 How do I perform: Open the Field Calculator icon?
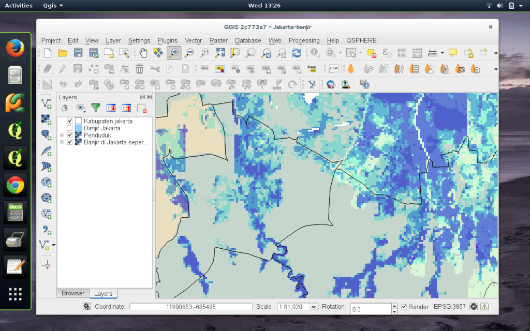(418, 52)
